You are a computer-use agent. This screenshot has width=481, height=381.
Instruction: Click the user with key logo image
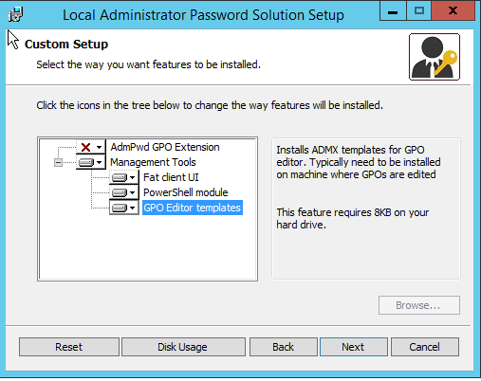[435, 57]
